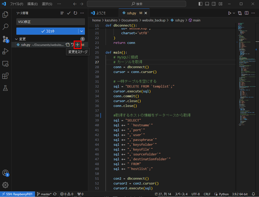Open the commit button dropdown arrow
This screenshot has width=259, height=197.
click(82, 31)
